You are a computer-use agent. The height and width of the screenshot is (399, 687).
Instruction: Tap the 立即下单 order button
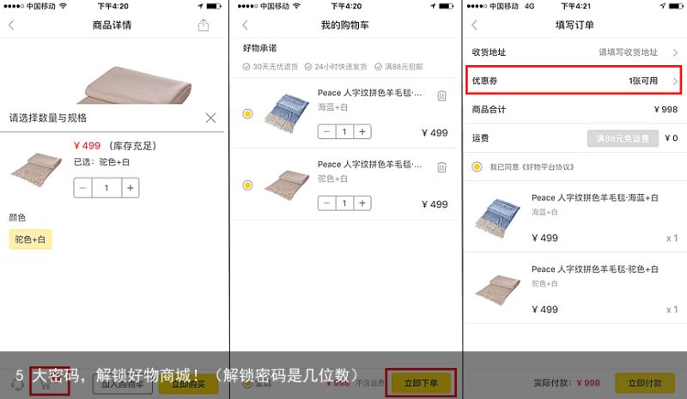pos(421,384)
